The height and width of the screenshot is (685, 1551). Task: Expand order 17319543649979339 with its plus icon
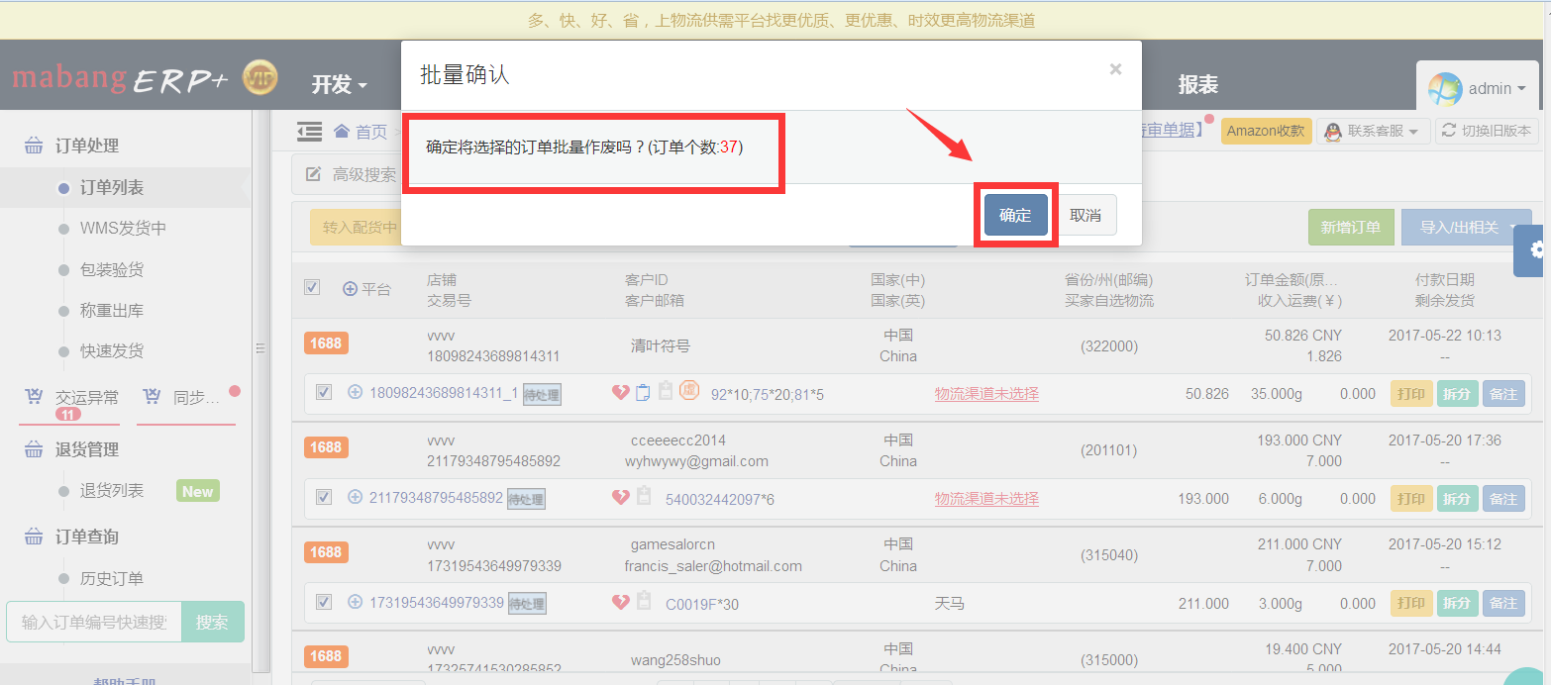coord(356,601)
